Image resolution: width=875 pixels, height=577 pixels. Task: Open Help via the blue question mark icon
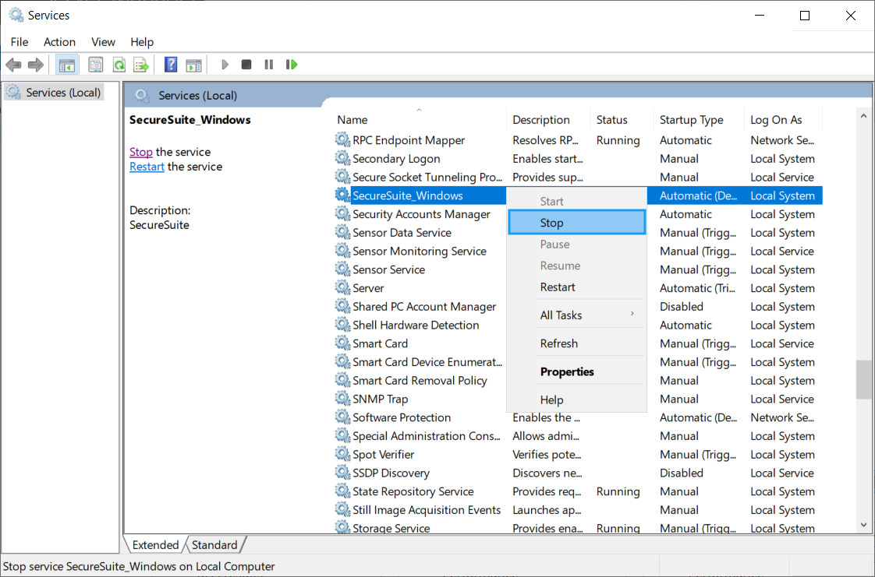coord(171,65)
